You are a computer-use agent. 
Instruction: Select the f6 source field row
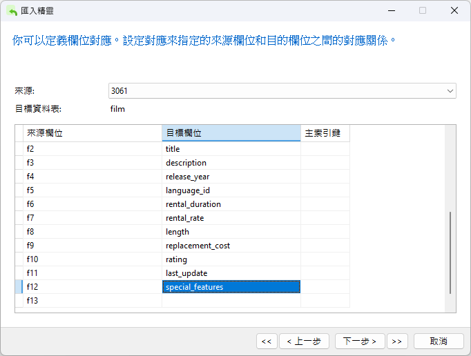[x=92, y=204]
